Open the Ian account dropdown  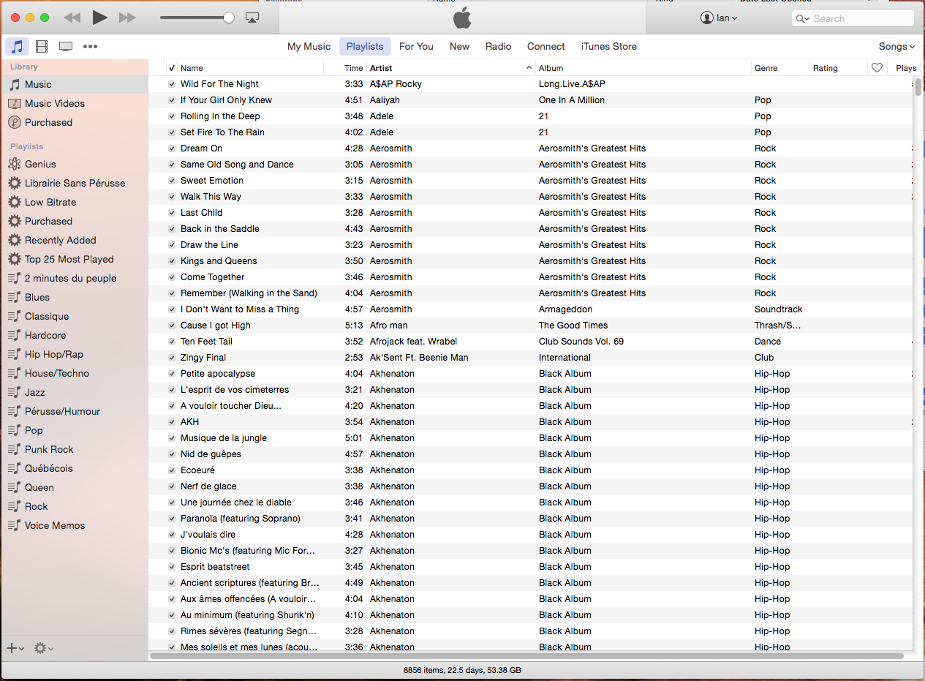719,18
